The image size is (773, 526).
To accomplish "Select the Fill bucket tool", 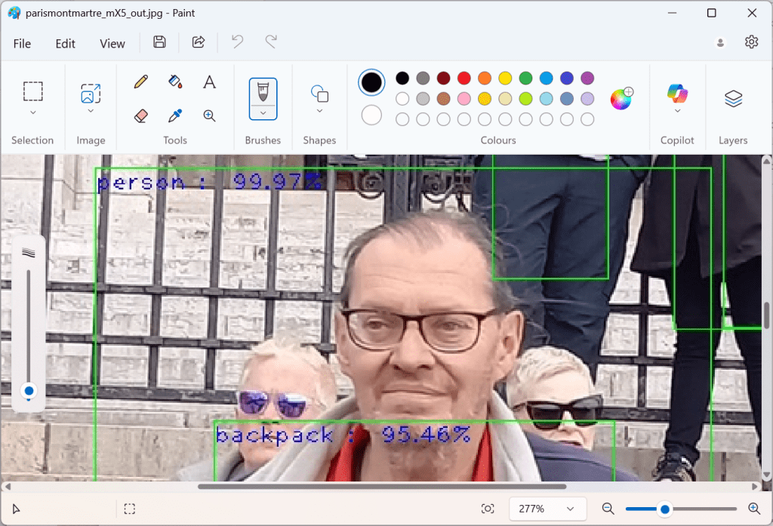I will (175, 82).
